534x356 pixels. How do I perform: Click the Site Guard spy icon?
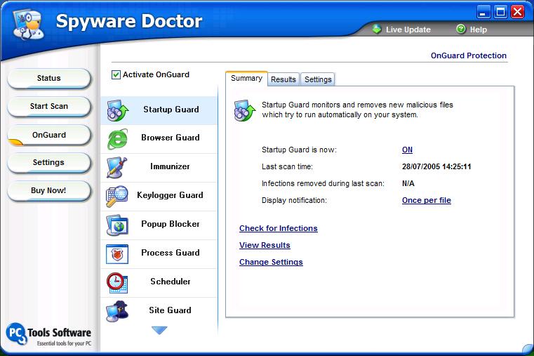tap(117, 311)
